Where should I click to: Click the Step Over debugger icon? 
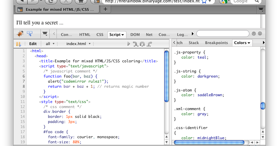click(142, 44)
